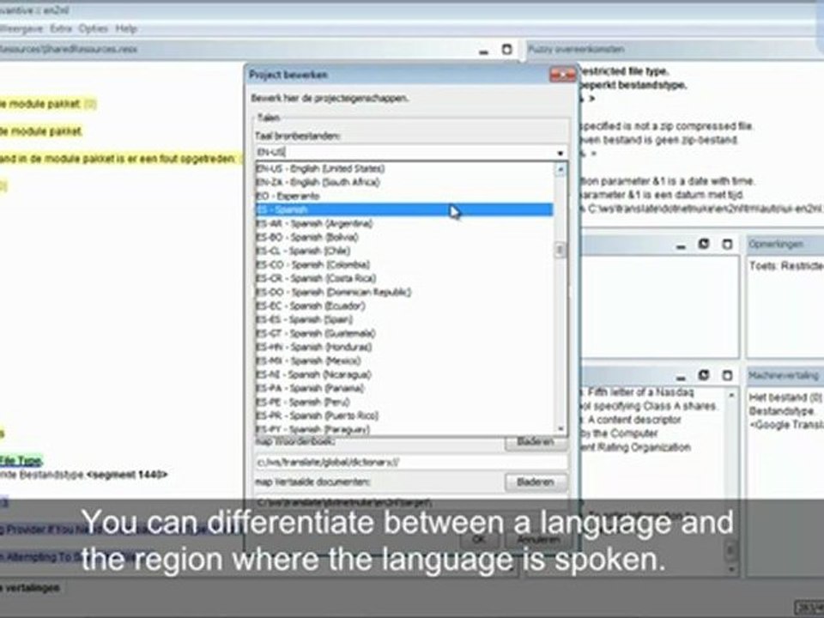
Task: Open the Help menu
Action: coord(126,29)
